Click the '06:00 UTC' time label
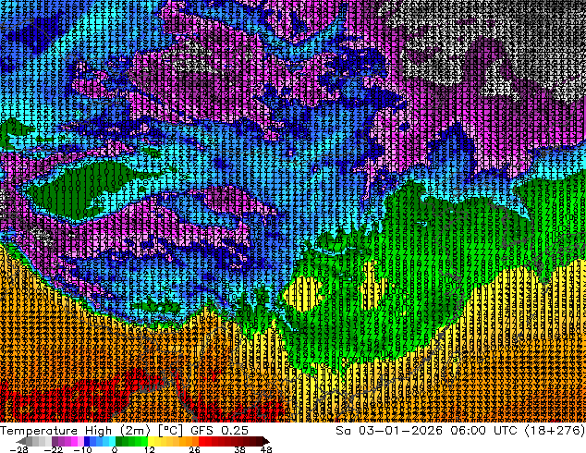586x453 pixels. click(x=483, y=431)
